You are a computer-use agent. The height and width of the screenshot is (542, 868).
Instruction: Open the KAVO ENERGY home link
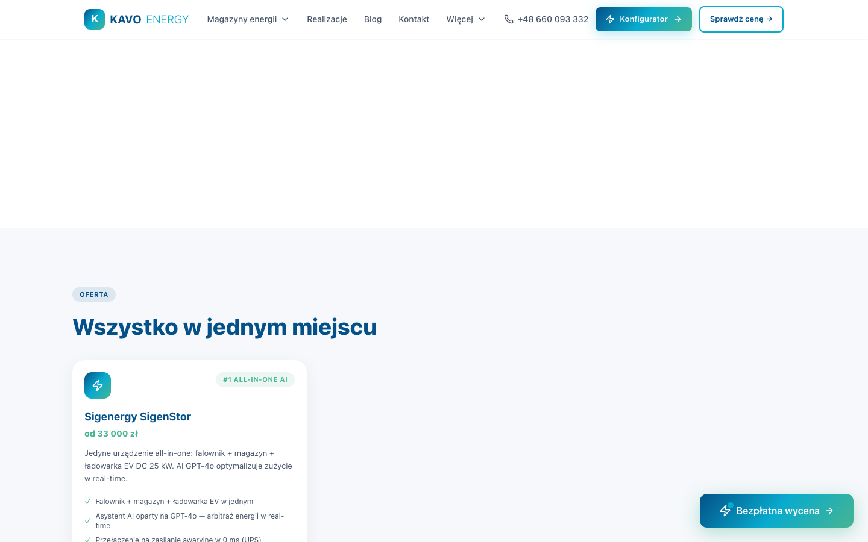(x=137, y=19)
